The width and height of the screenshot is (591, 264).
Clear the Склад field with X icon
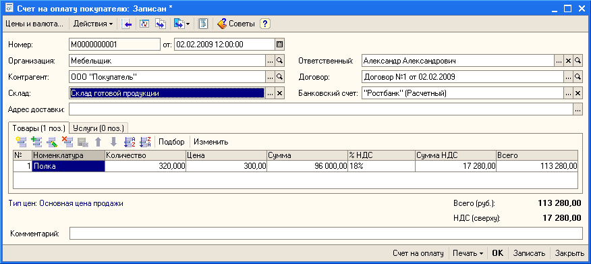(279, 93)
